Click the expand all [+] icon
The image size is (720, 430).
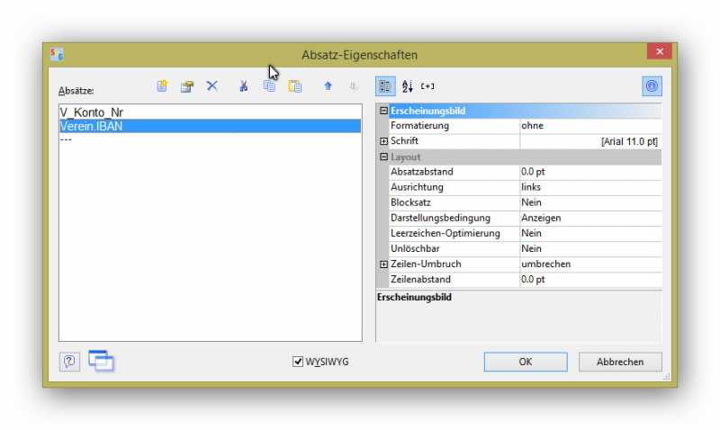427,86
